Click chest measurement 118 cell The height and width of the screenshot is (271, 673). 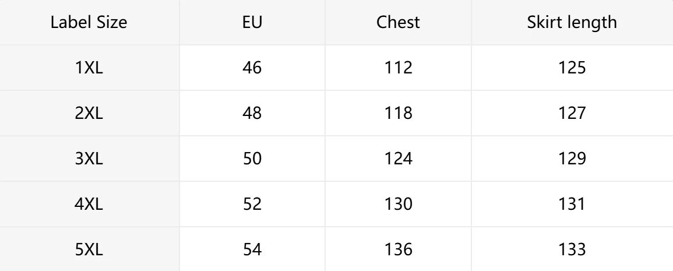(398, 113)
